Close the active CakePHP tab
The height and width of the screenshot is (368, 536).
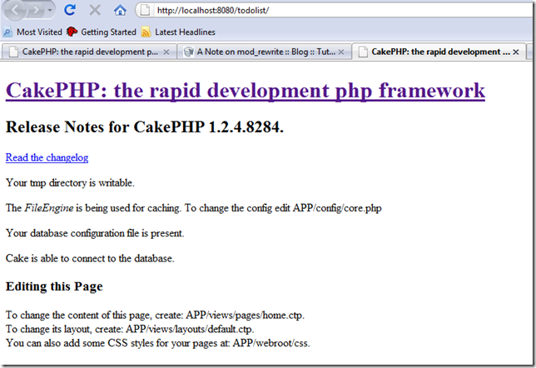click(x=516, y=52)
